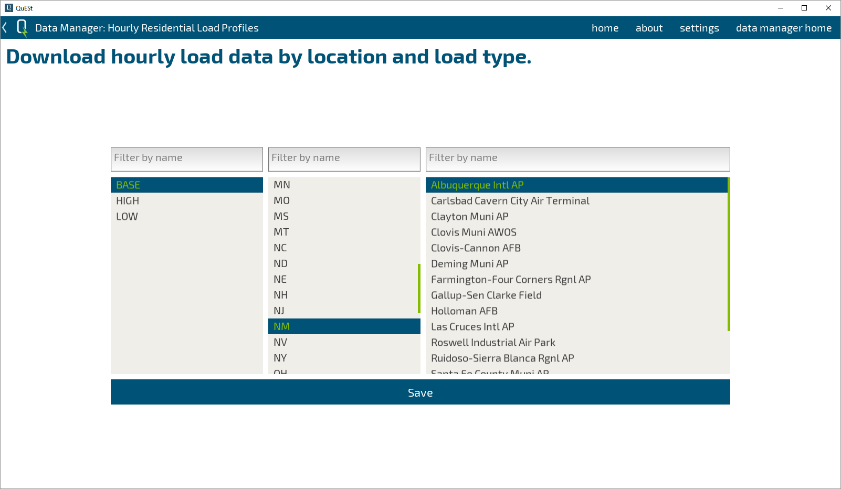This screenshot has height=489, width=841.
Task: Select the BASE load type
Action: click(x=187, y=185)
